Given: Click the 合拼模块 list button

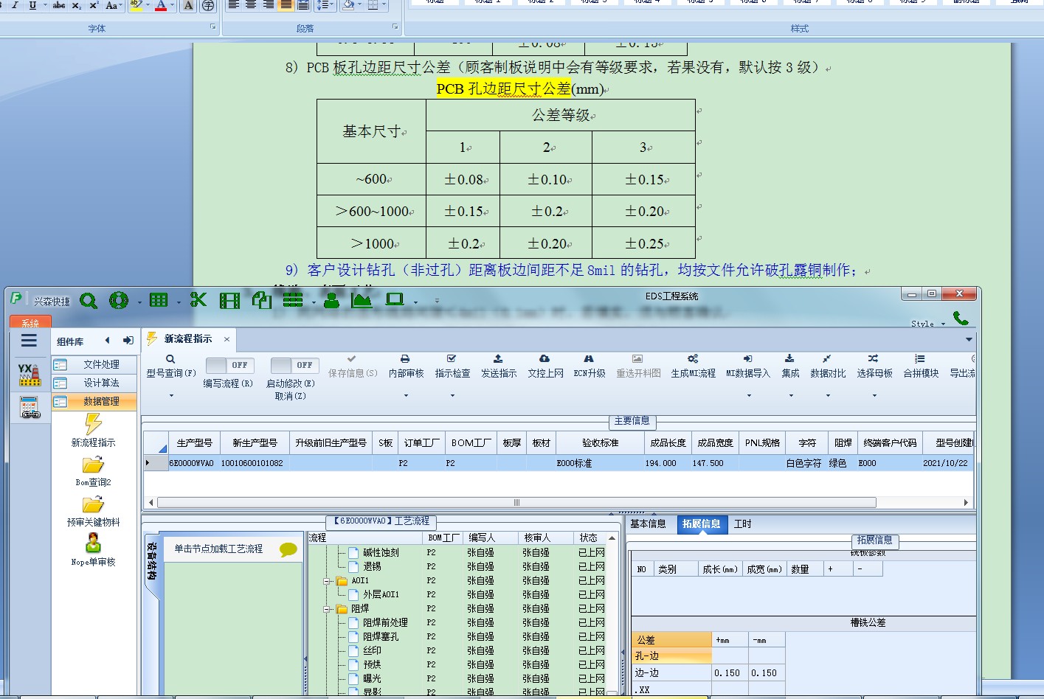Looking at the screenshot, I should click(921, 366).
